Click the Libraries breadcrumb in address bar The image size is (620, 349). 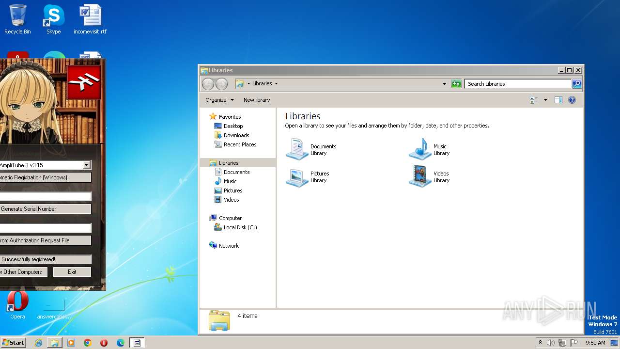[262, 83]
